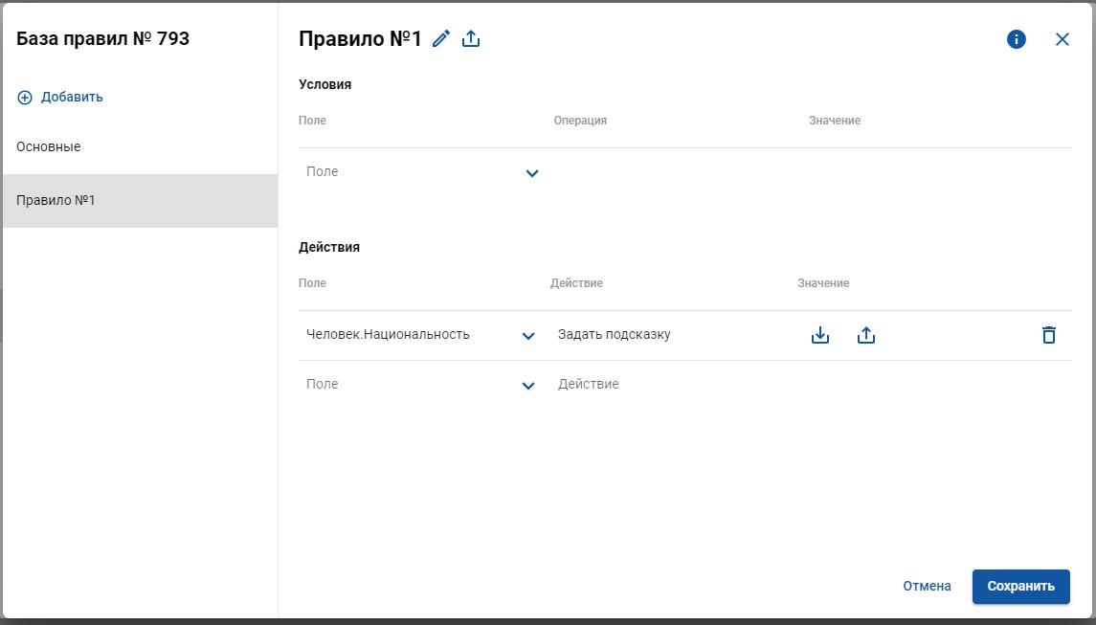1096x625 pixels.
Task: Delete the Человек.Национальность action row
Action: pyautogui.click(x=1048, y=336)
